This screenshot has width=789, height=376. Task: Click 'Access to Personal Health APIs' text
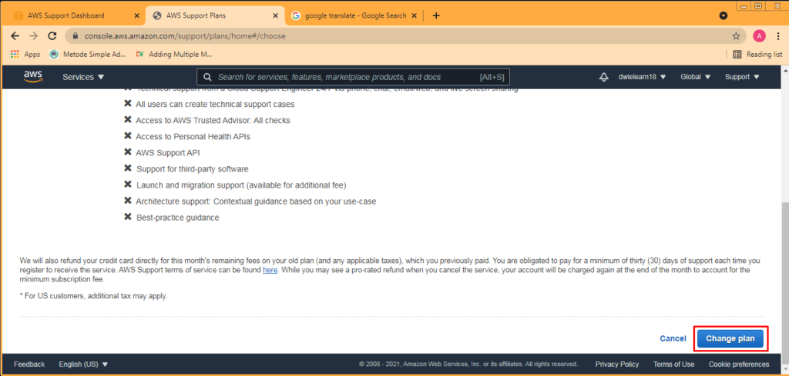193,137
